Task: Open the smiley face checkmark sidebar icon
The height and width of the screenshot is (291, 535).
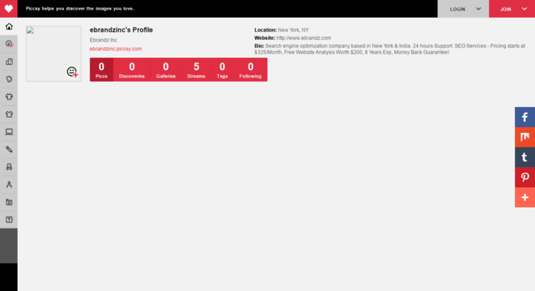Action: 9,44
